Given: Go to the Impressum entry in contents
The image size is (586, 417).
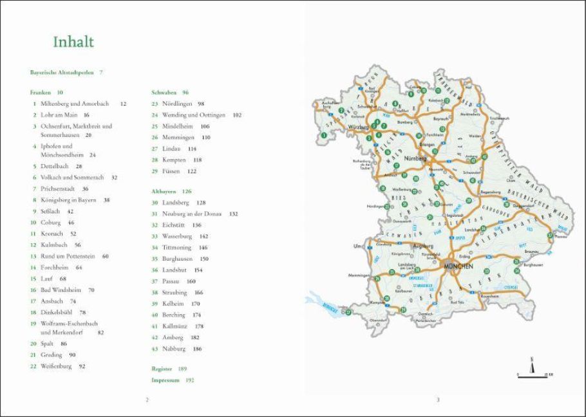Looking at the screenshot, I should (165, 380).
